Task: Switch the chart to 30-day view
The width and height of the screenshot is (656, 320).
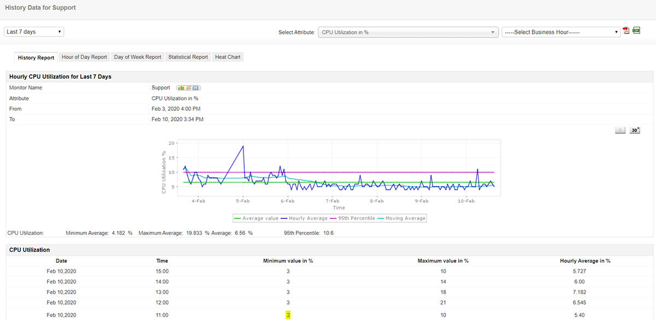Action: coord(635,131)
